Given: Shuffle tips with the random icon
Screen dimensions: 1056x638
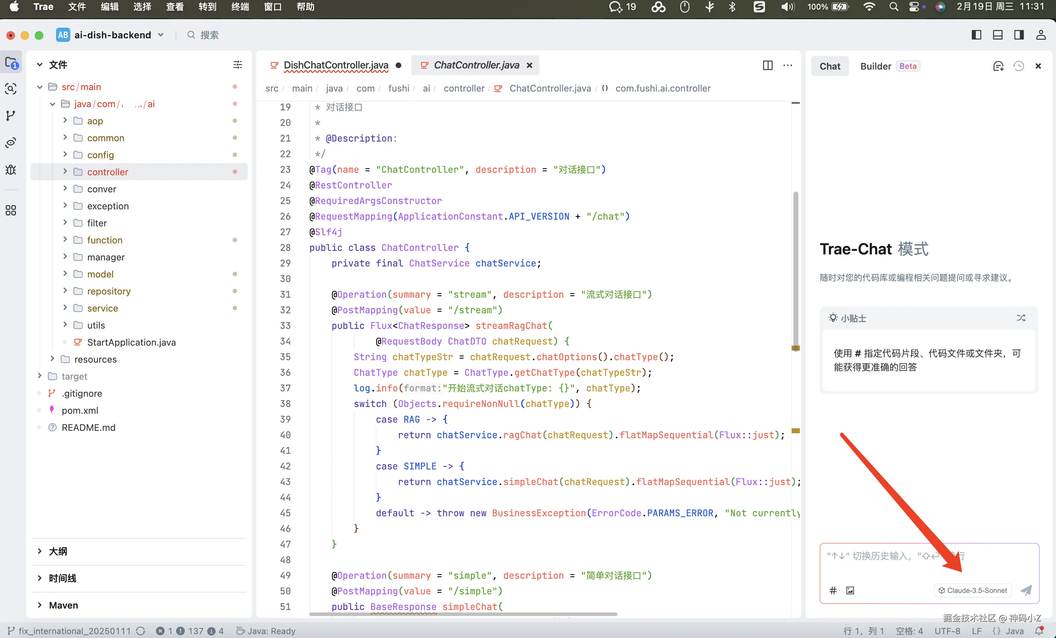Looking at the screenshot, I should point(1021,318).
